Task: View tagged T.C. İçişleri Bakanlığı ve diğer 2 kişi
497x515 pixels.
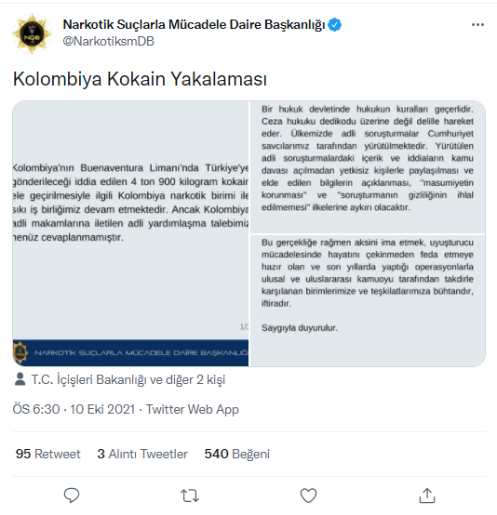Action: coord(128,379)
